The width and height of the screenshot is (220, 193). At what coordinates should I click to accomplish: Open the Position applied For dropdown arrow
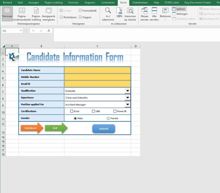(x=128, y=105)
